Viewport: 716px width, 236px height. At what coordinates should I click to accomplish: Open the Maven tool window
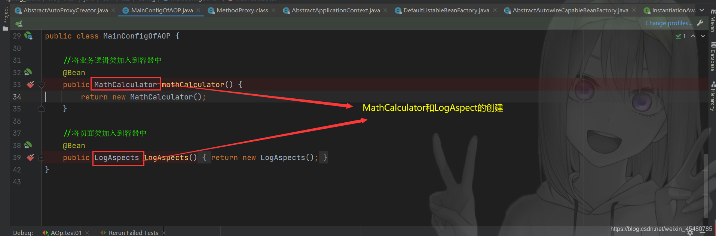pos(713,21)
